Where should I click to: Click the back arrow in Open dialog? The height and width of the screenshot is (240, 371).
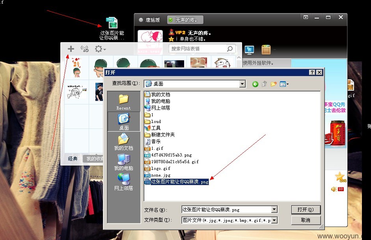(255, 84)
